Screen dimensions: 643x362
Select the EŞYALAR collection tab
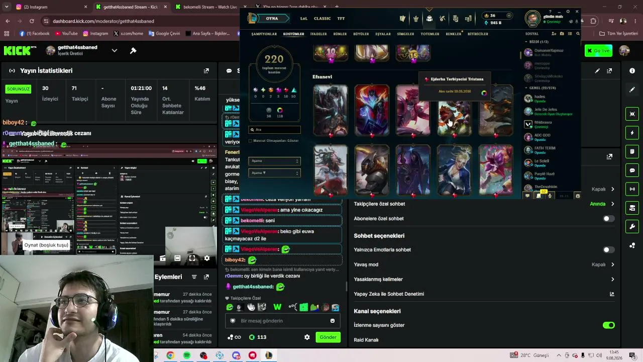pyautogui.click(x=383, y=34)
